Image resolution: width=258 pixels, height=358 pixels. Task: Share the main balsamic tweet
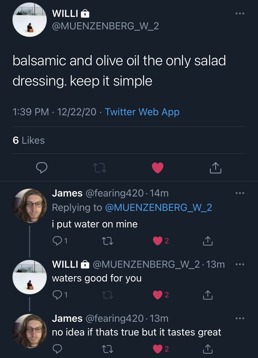click(215, 168)
